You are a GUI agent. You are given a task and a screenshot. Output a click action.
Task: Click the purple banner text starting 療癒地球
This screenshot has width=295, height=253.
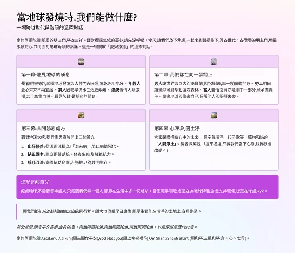coord(144,191)
